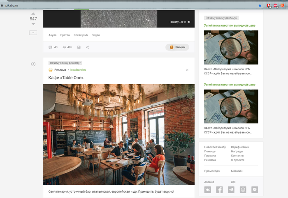Open the orange extension icon in browser toolbar
288x198 pixels.
[x=283, y=5]
